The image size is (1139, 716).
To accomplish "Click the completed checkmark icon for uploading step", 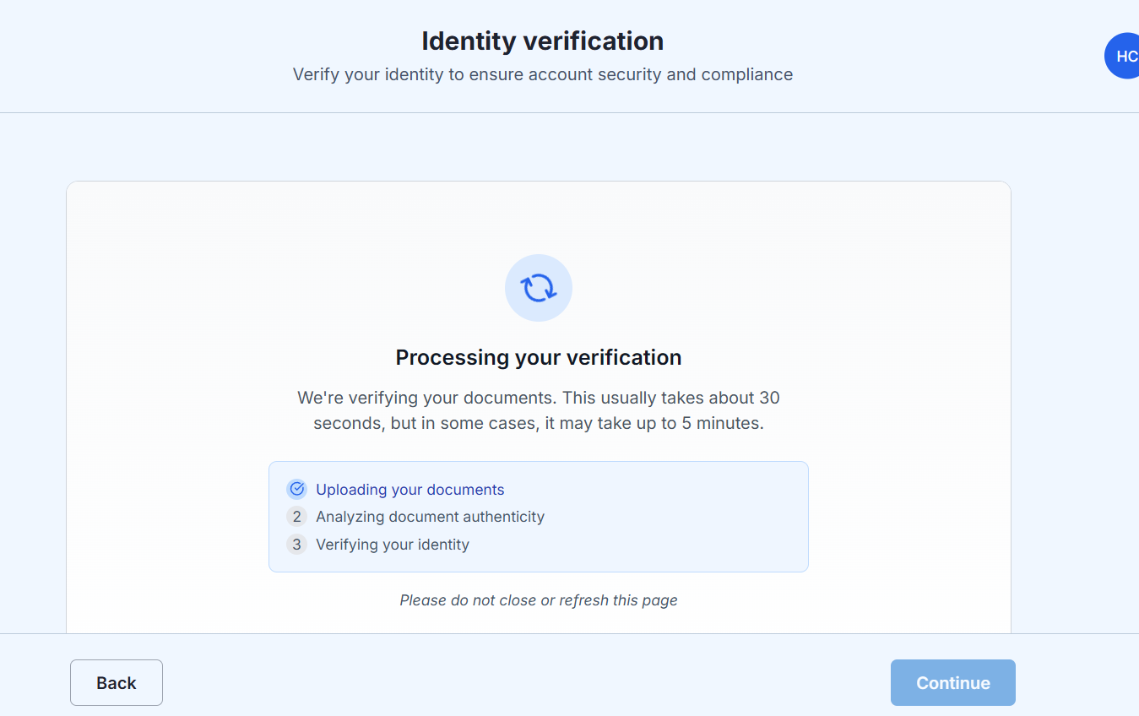I will tap(296, 489).
